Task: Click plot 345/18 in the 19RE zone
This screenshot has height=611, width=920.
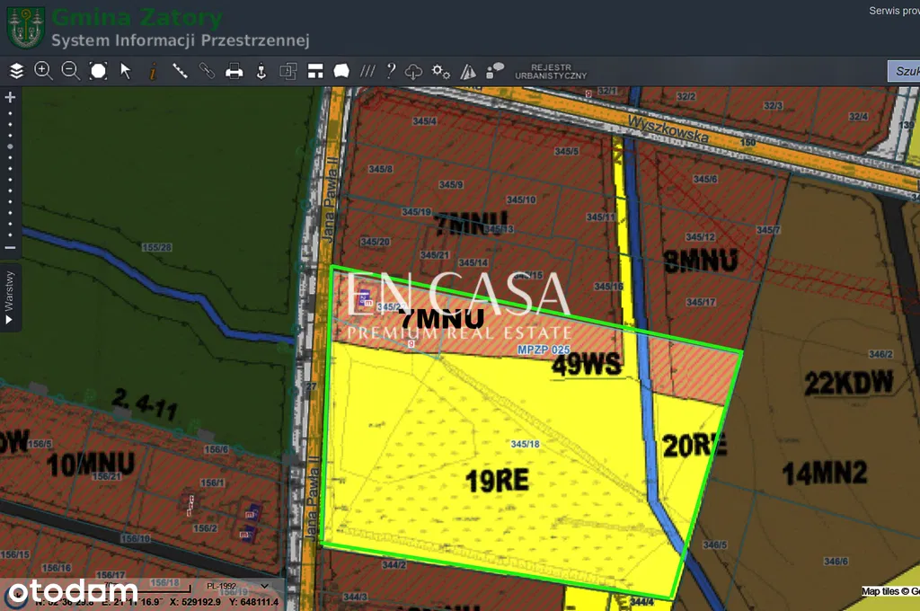Action: point(524,444)
